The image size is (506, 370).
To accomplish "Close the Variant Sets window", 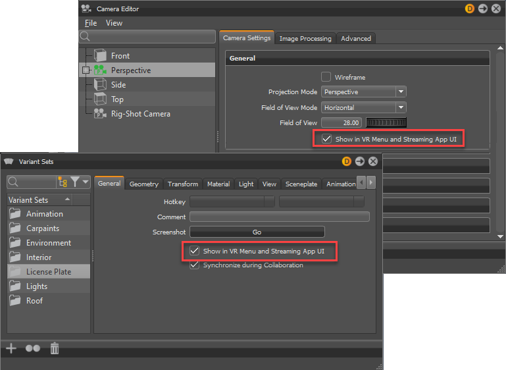I will pos(373,161).
